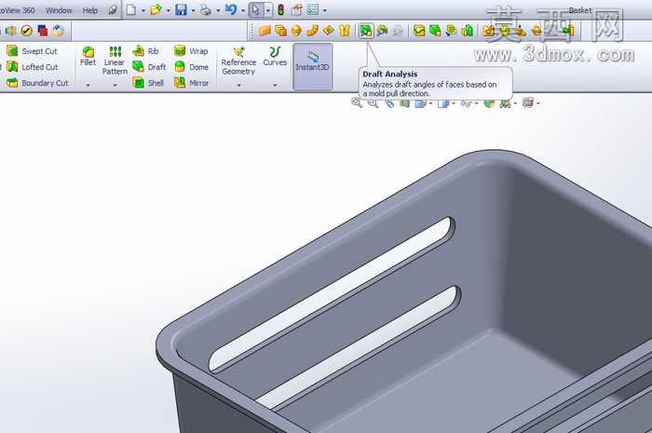The width and height of the screenshot is (652, 433).
Task: Click the Edit Appearance color ball icon
Action: point(489,102)
